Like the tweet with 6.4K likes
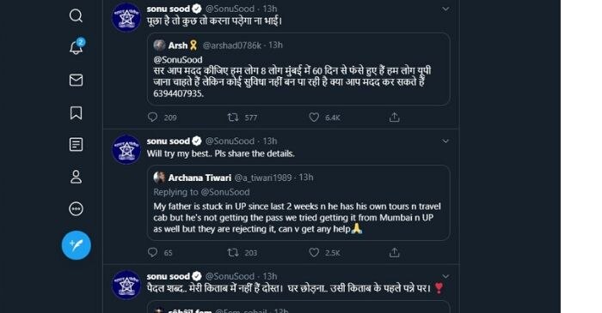Screen dimensions: 602x313 click(314, 117)
